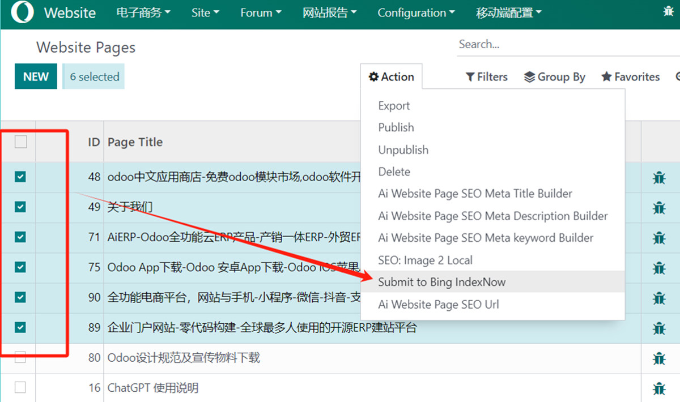Sort by the ID column header

pos(93,142)
